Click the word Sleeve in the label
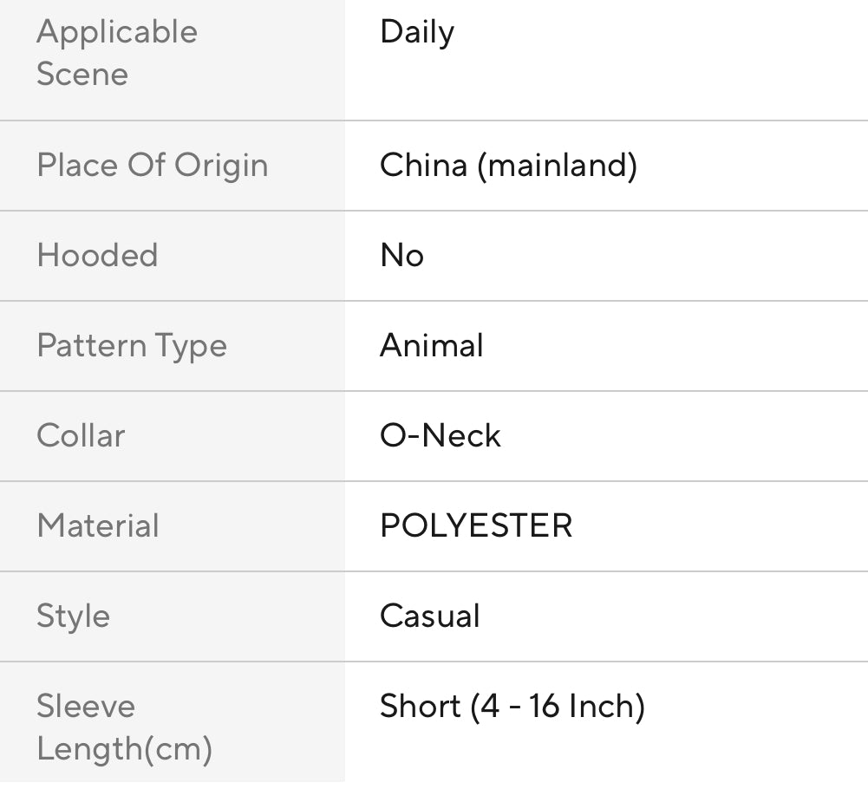The image size is (868, 802). pyautogui.click(x=85, y=706)
